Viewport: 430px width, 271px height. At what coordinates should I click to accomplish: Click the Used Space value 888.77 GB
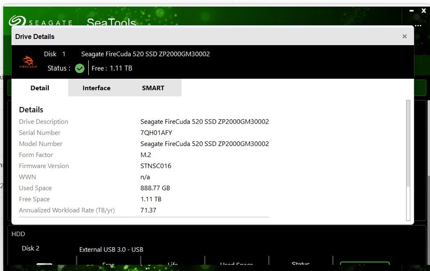pos(155,188)
